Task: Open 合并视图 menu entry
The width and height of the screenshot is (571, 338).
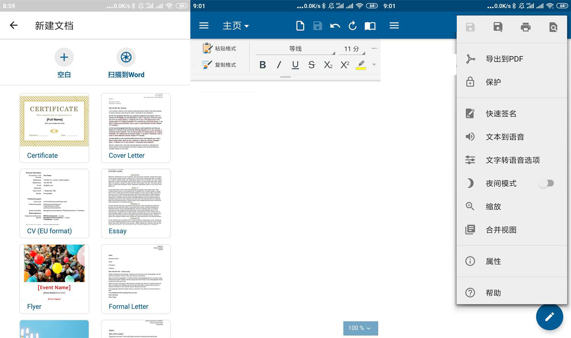Action: (x=512, y=230)
